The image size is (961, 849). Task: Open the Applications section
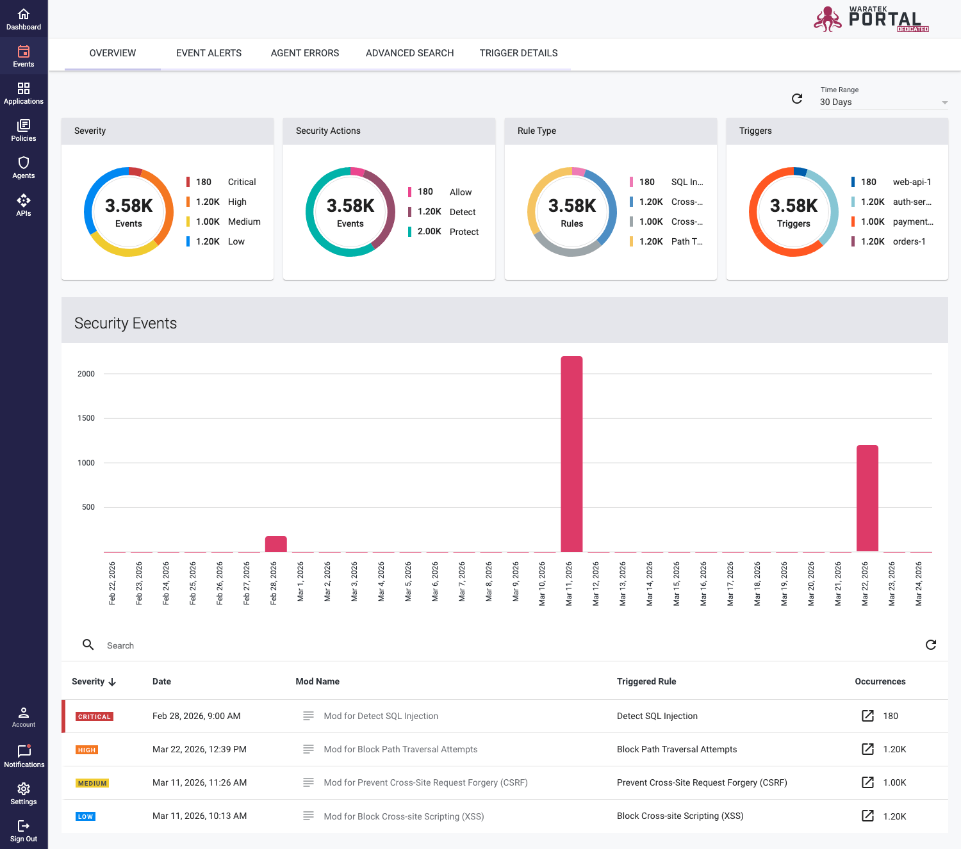click(24, 93)
